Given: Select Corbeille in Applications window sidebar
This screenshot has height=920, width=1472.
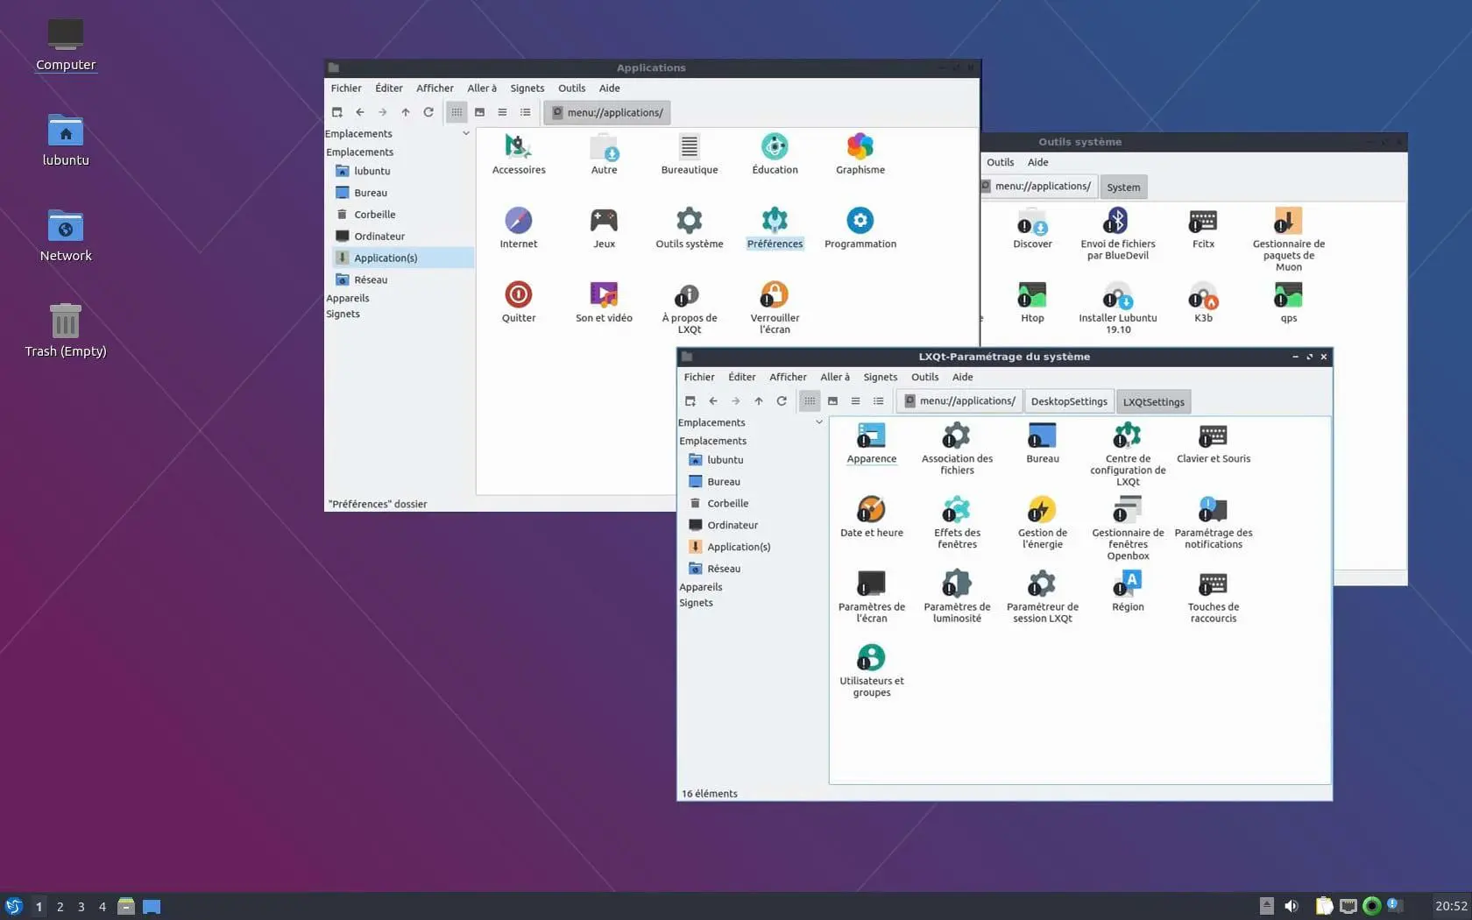Looking at the screenshot, I should (375, 215).
